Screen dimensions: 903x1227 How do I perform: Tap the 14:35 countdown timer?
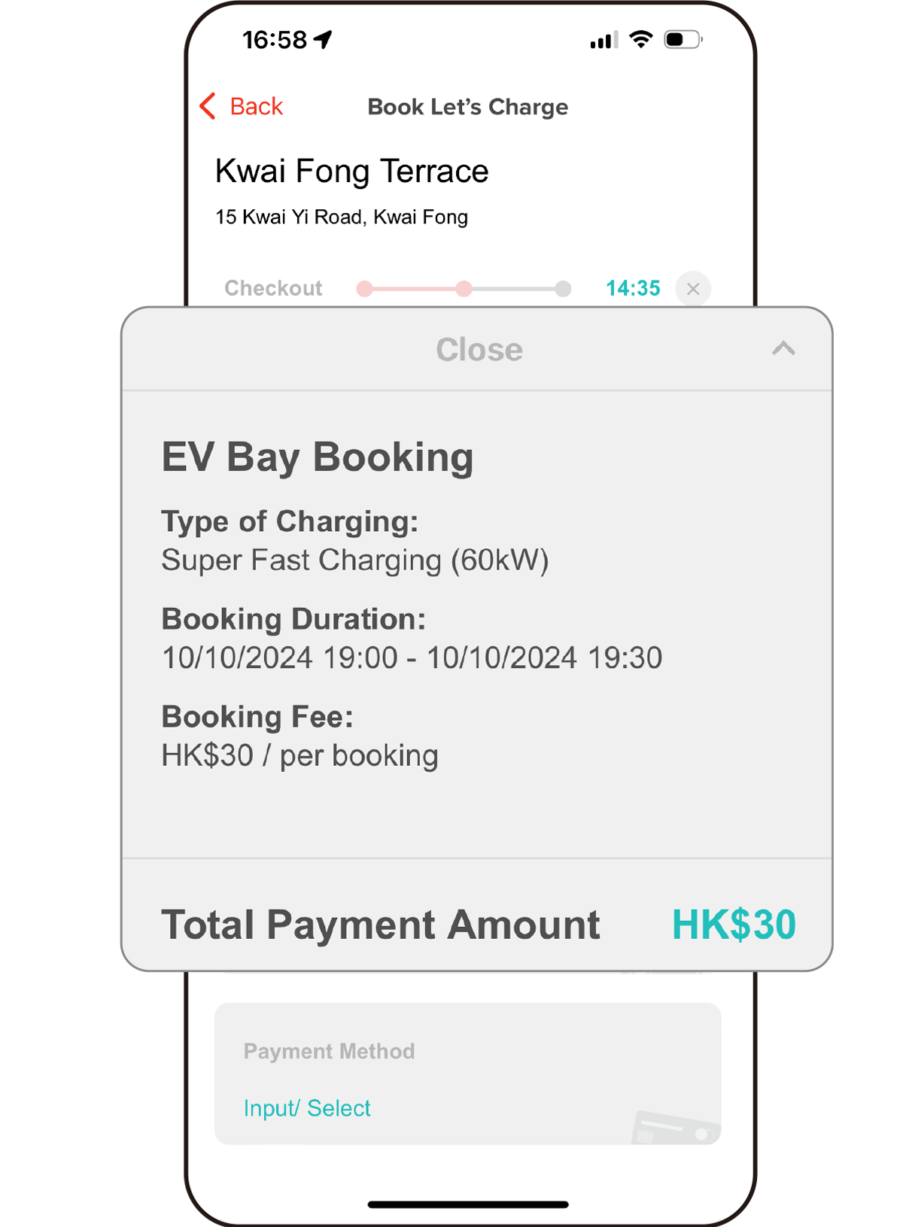633,288
